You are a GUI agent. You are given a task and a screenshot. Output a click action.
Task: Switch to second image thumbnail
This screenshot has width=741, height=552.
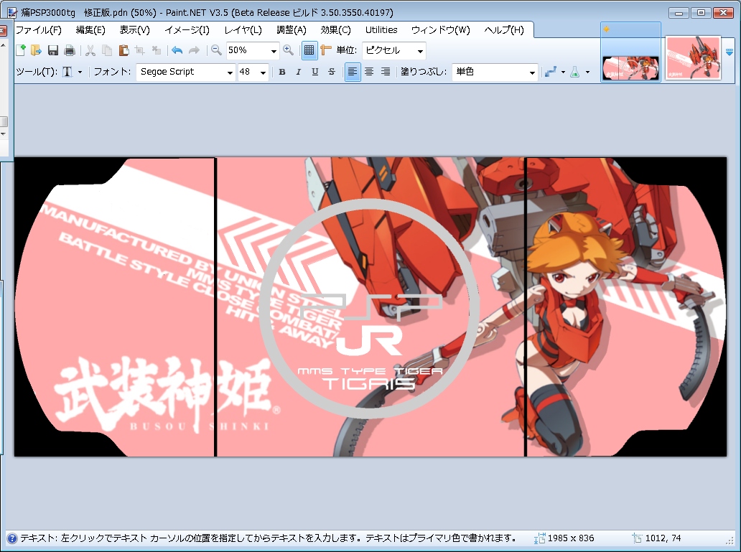[x=694, y=57]
